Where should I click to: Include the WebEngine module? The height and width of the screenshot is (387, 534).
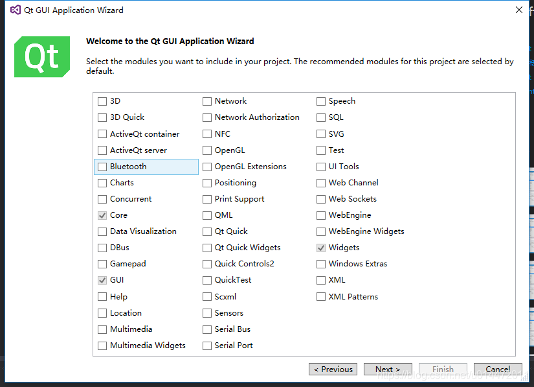pyautogui.click(x=321, y=215)
